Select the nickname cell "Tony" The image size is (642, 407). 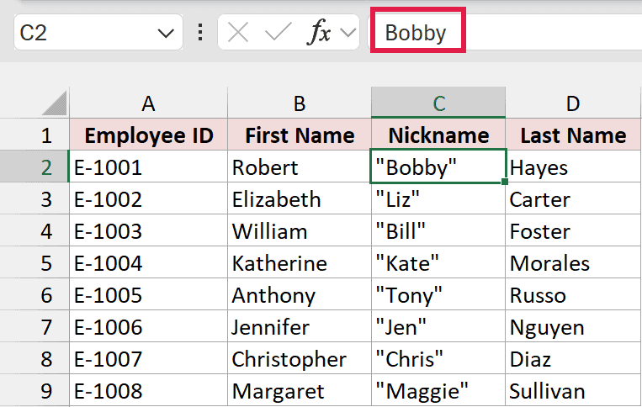tap(438, 294)
